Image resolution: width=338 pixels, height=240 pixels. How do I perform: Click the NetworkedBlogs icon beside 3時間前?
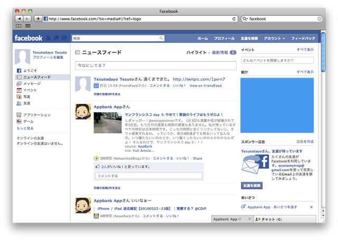pyautogui.click(x=96, y=158)
